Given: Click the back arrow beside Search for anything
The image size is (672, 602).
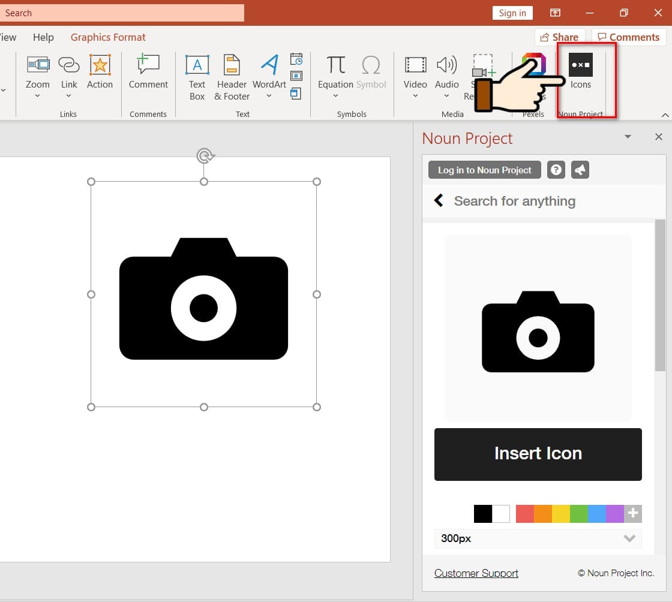Looking at the screenshot, I should 439,201.
